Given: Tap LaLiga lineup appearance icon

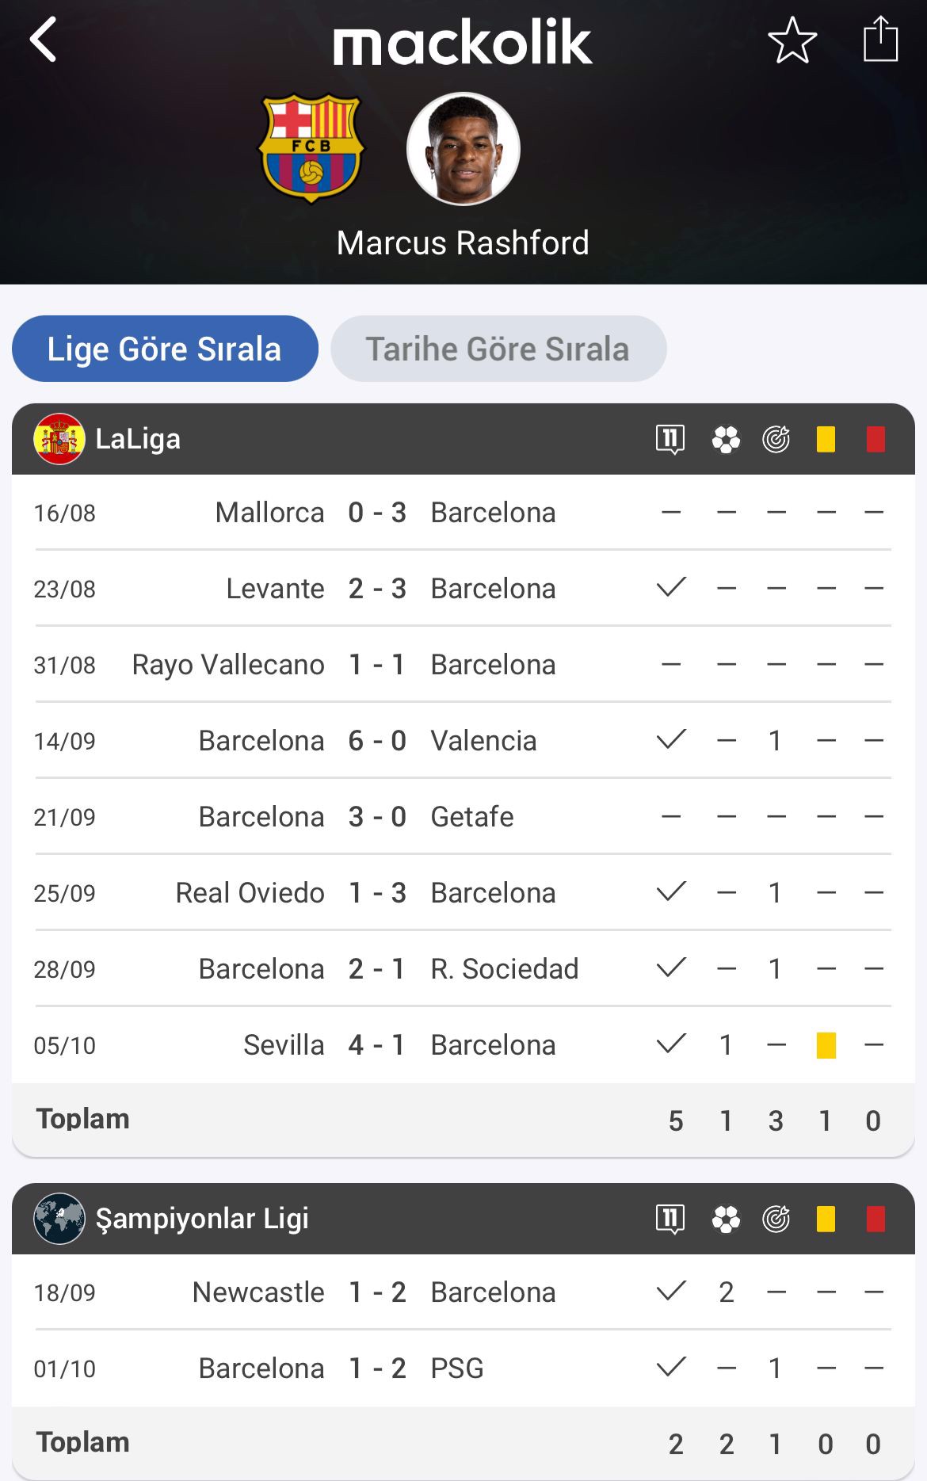Looking at the screenshot, I should 670,439.
